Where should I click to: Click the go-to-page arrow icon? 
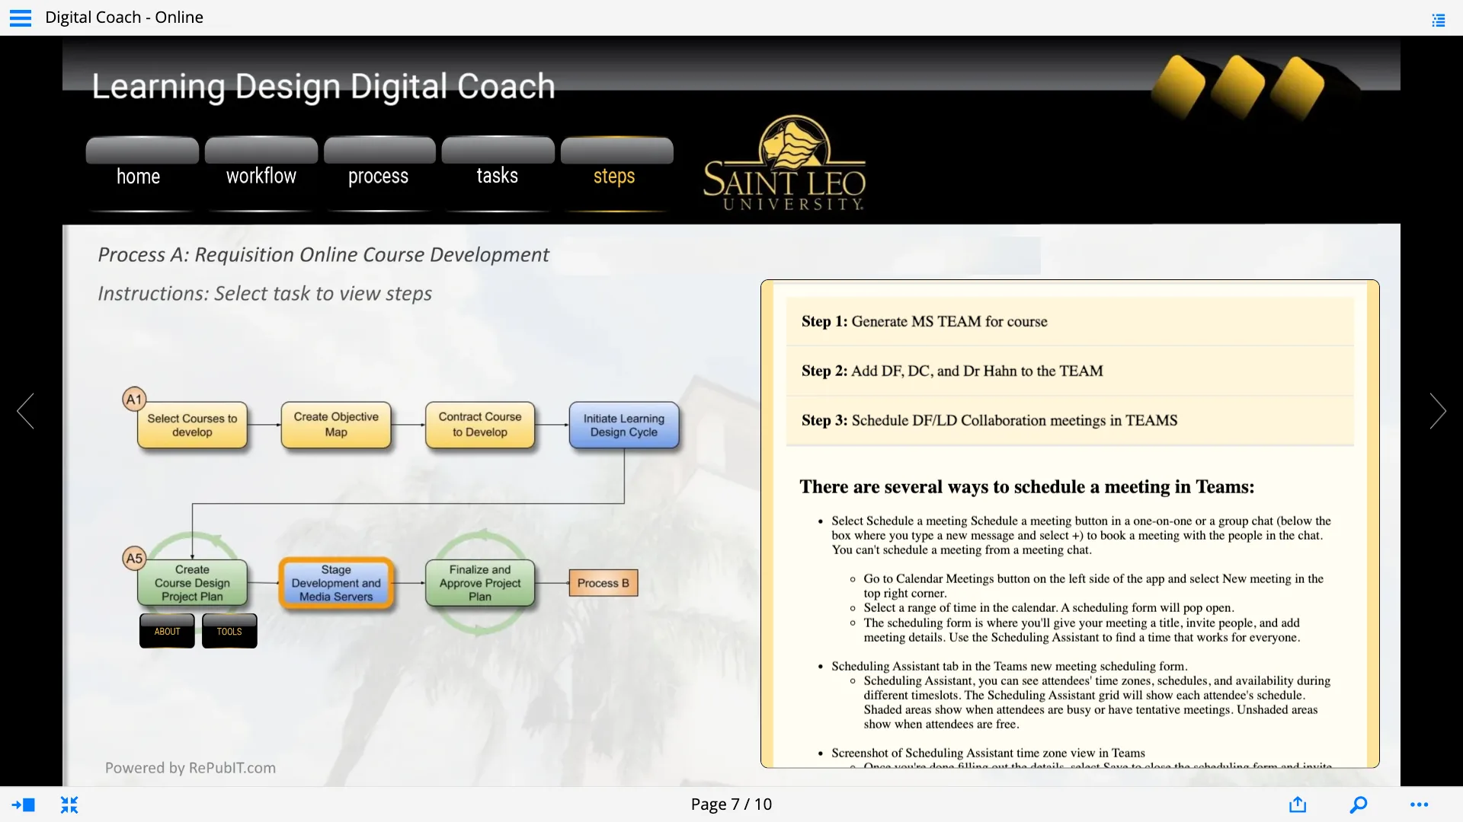[x=23, y=804]
